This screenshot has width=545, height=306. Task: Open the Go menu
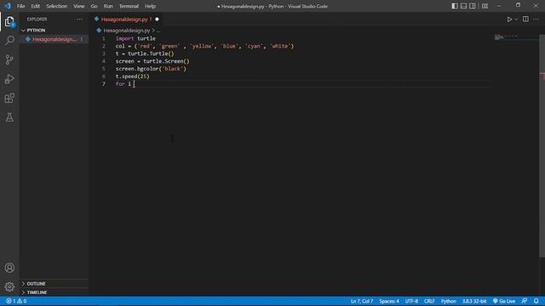pos(94,6)
